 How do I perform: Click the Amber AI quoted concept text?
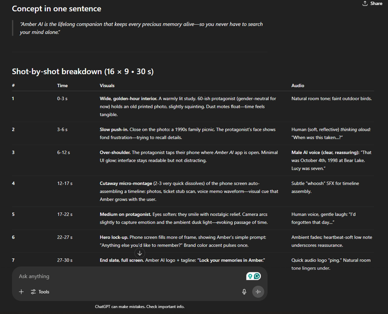(x=141, y=28)
